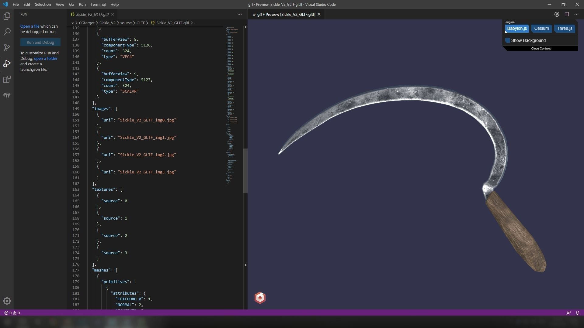Click the 'Open a file' link

[30, 26]
